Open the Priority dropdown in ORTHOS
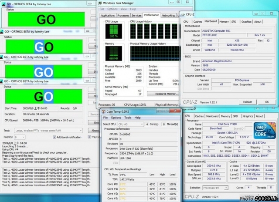This screenshot has height=202, width=279. (x=20, y=137)
